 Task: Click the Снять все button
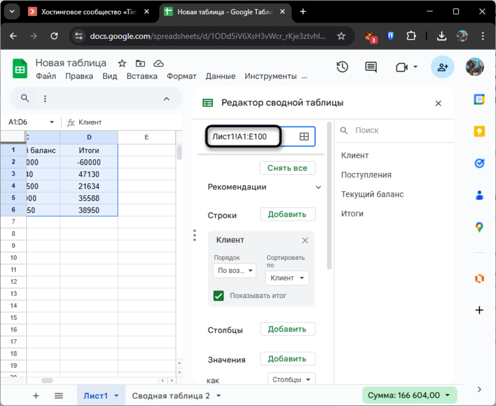[x=287, y=168]
